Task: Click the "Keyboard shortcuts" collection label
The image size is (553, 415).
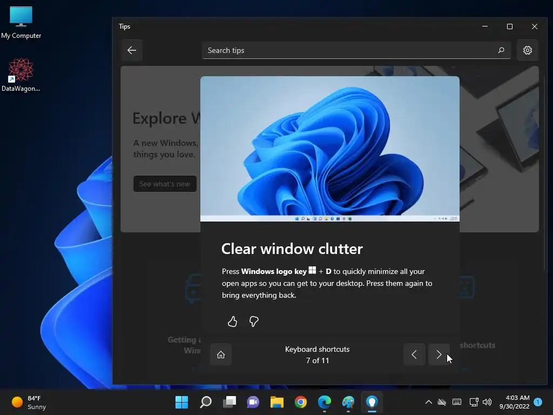Action: [x=317, y=349]
